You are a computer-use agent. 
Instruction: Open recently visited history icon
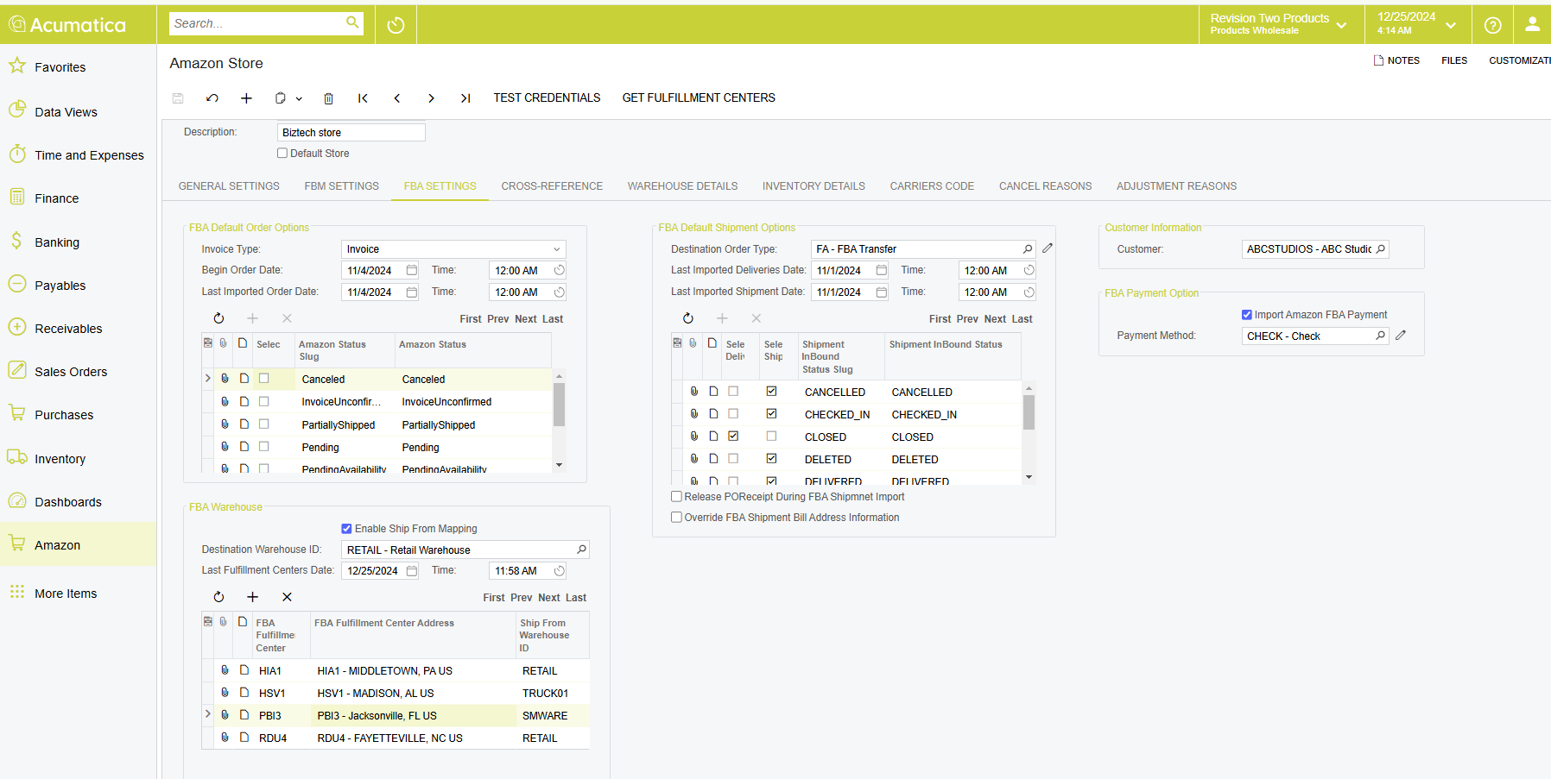pyautogui.click(x=396, y=25)
